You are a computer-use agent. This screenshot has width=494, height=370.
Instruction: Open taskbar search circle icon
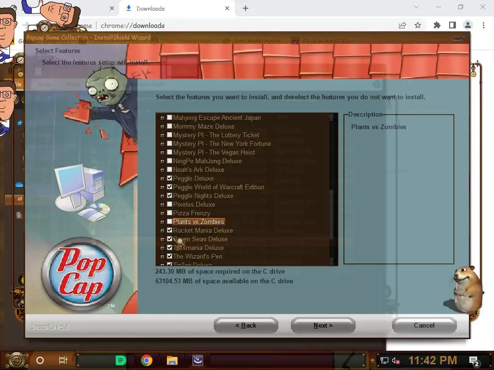pos(40,360)
